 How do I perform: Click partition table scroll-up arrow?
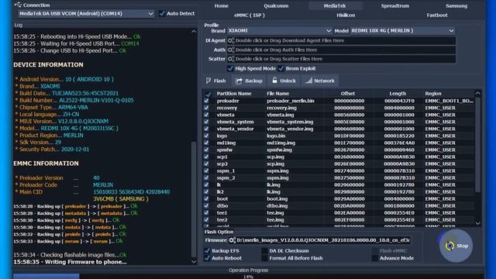point(477,93)
